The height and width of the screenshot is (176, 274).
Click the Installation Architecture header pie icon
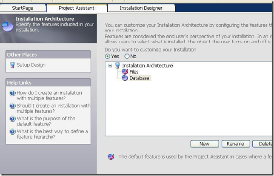pos(8,26)
